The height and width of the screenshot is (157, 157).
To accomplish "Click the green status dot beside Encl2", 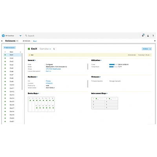I will click(5, 58).
